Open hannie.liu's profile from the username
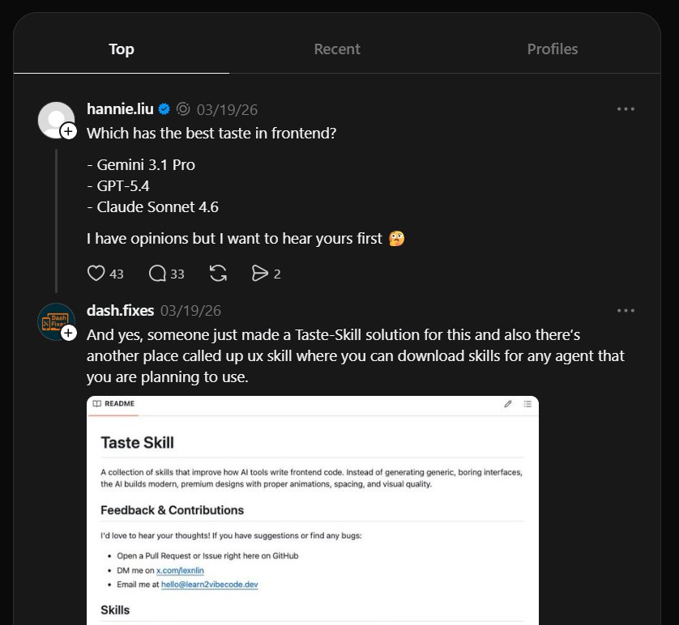 121,109
